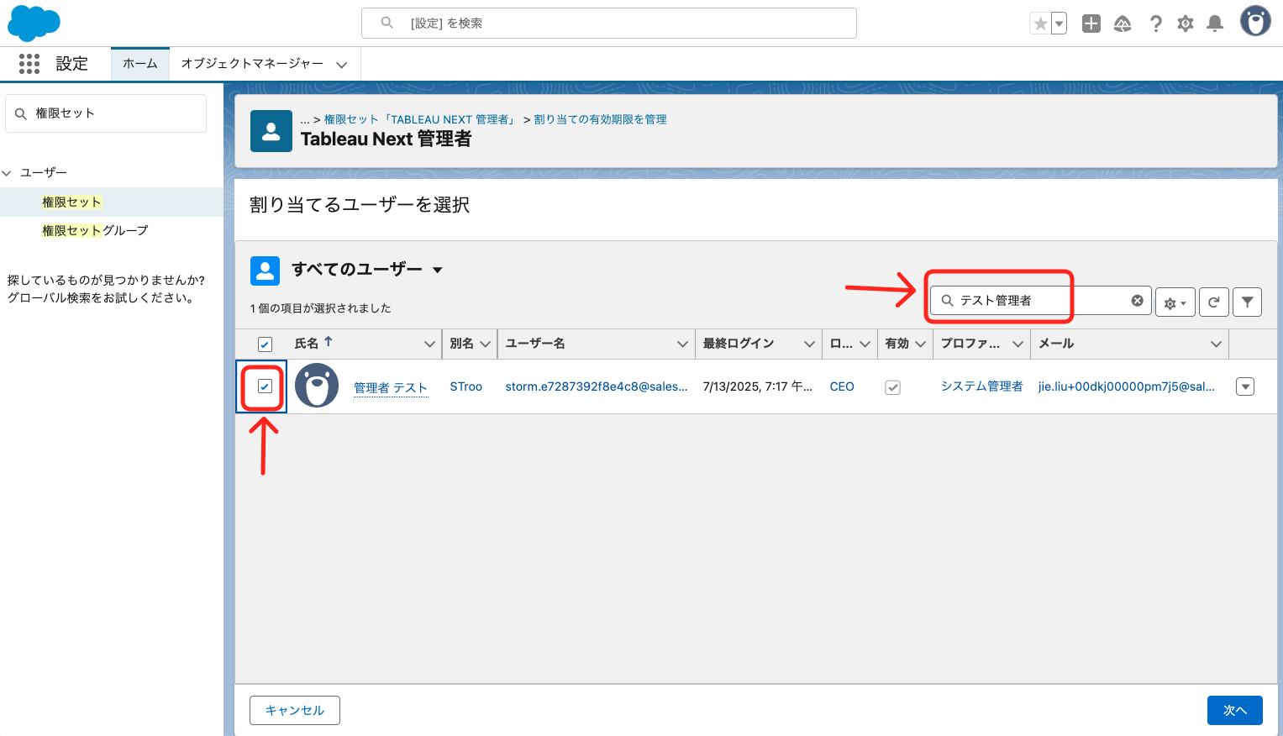Open the row actions dropdown for 管理者 テスト
Screen dimensions: 1283x736
point(1246,386)
